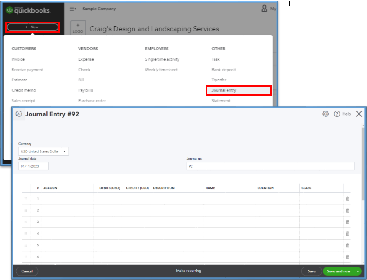Click the DESCRIPTION column header
The height and width of the screenshot is (280, 367).
(x=164, y=188)
